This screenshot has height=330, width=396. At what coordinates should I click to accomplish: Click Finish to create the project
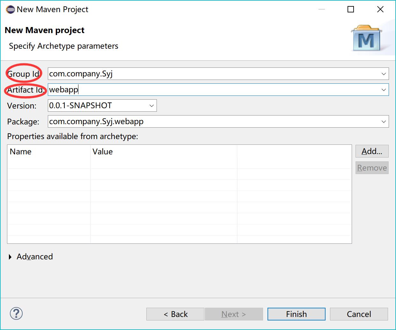point(297,314)
